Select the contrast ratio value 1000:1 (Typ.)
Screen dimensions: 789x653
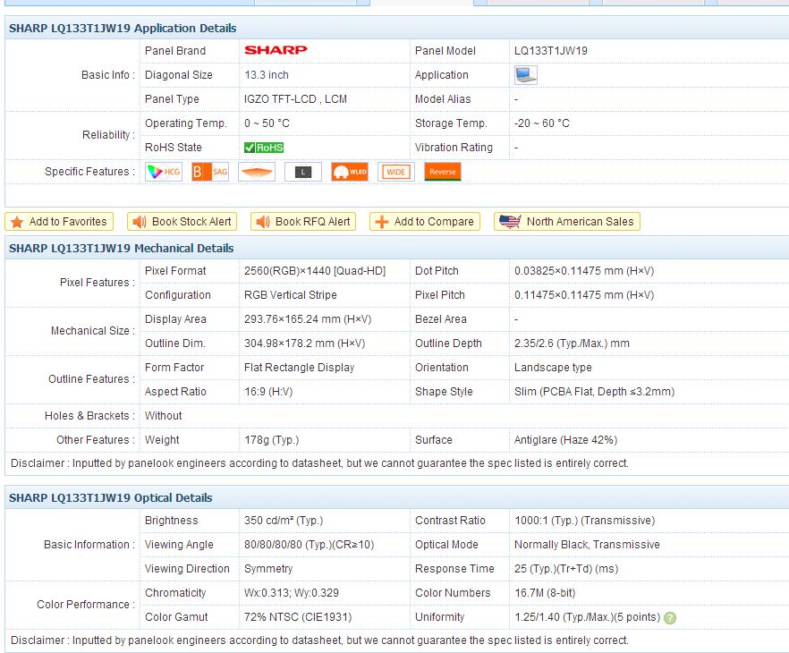(584, 521)
